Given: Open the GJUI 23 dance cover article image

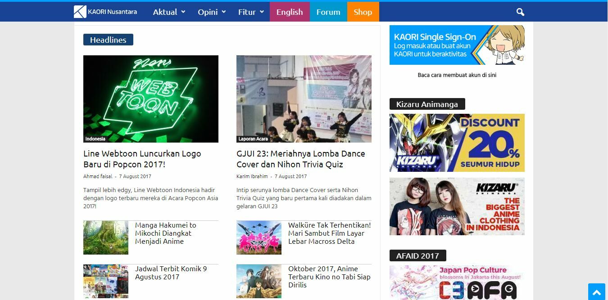Looking at the screenshot, I should 304,99.
